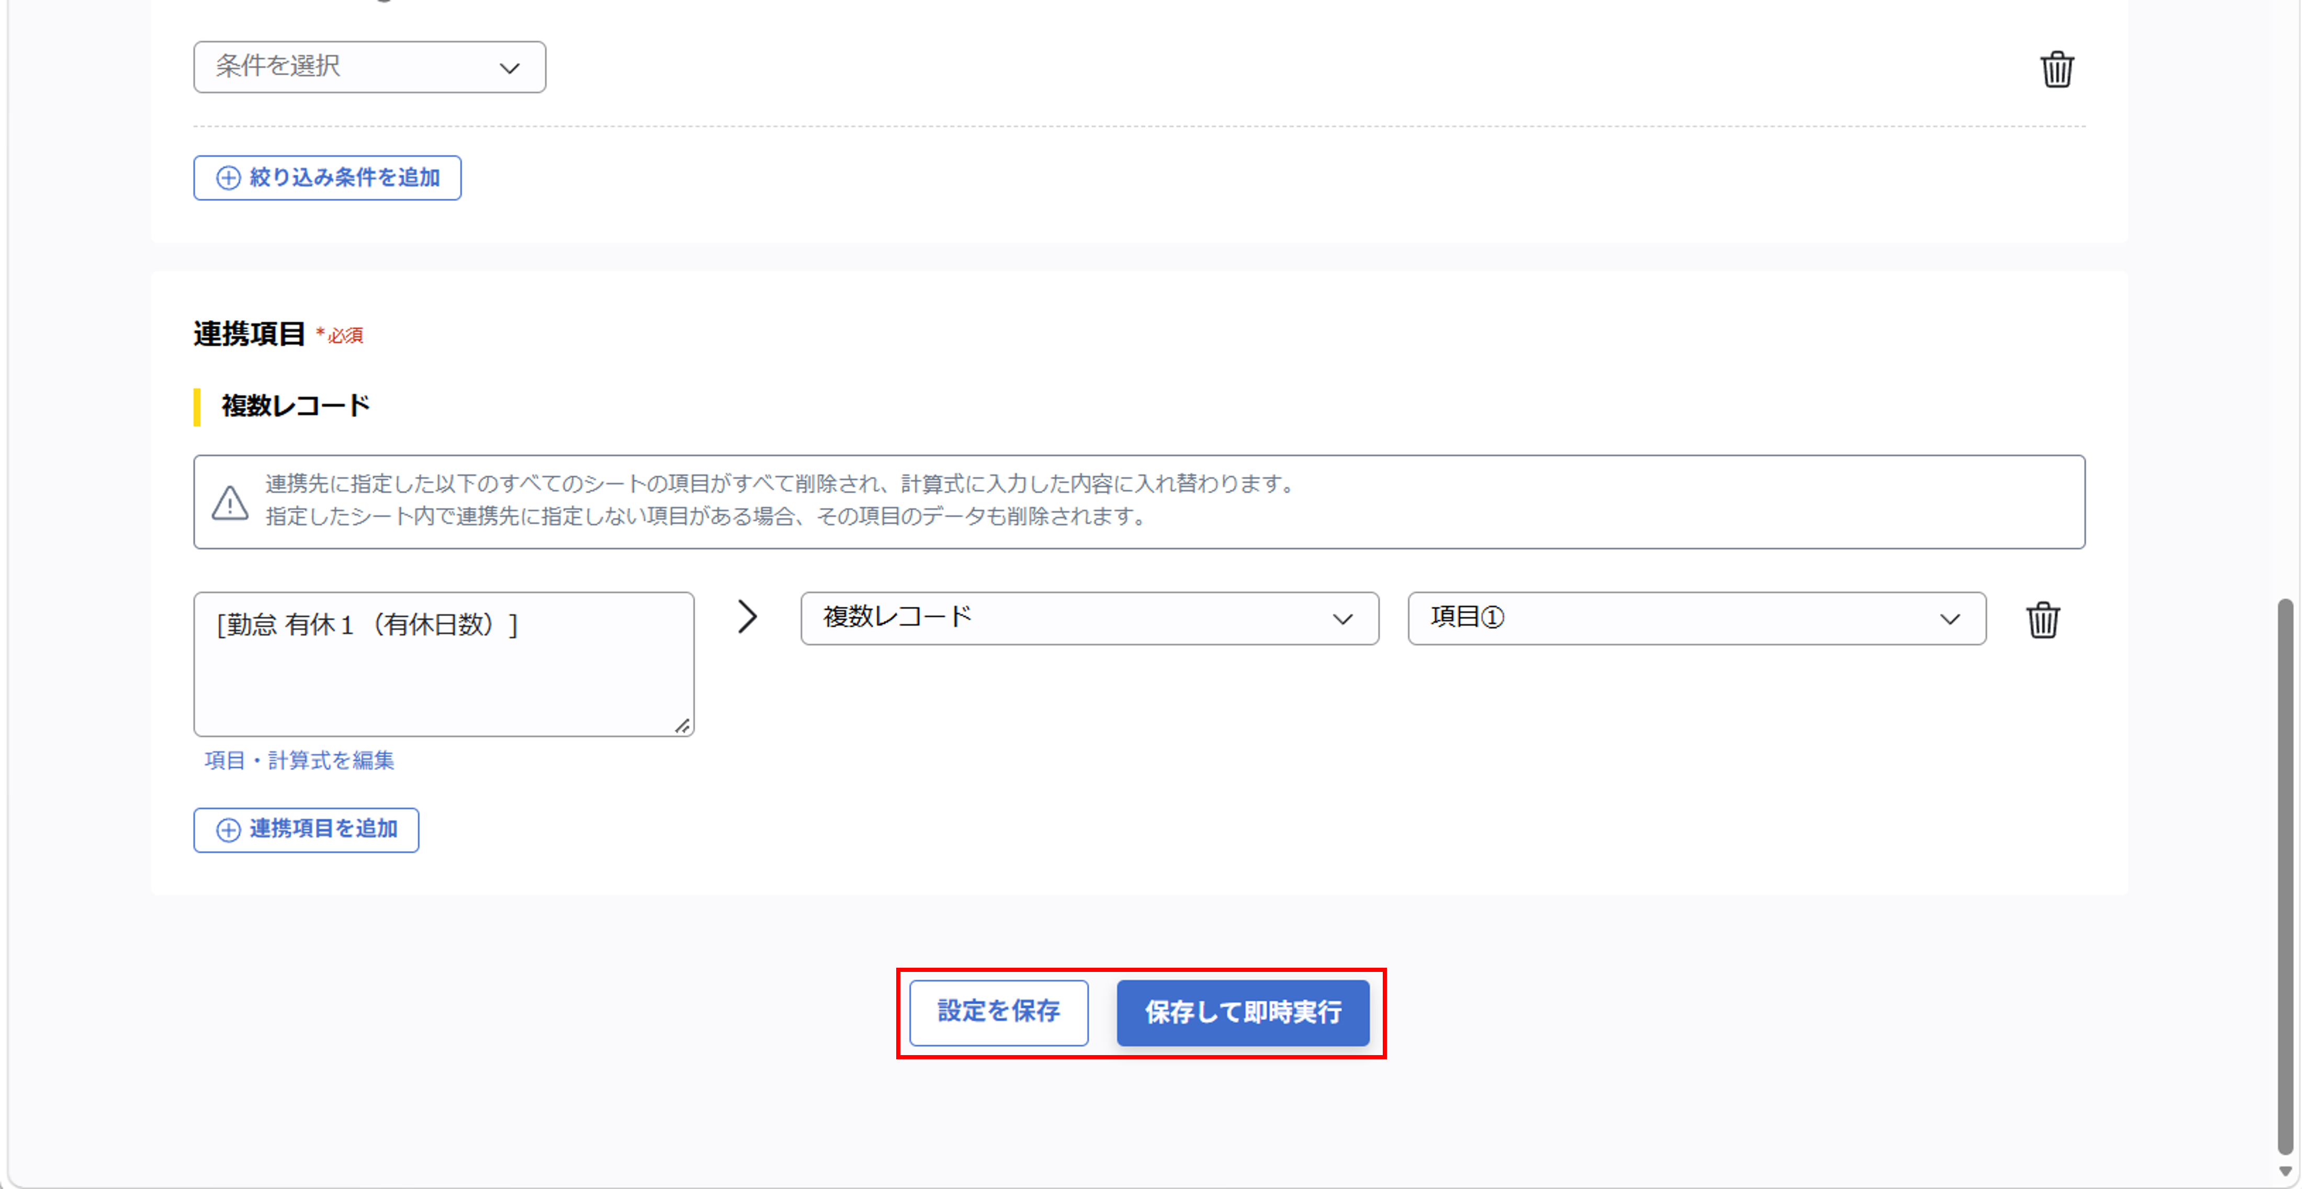Click the right arrow between the formula and 複数レコード
The image size is (2302, 1189).
[747, 616]
